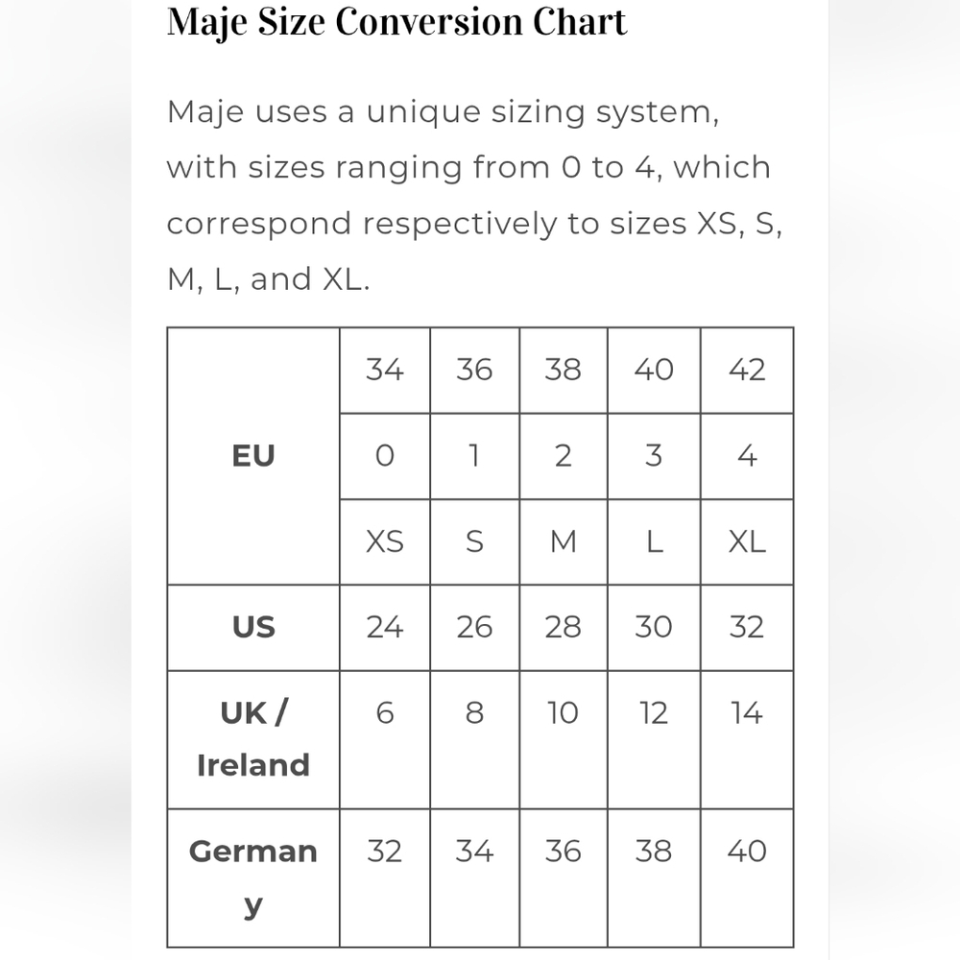
Task: Click the M size cell
Action: point(564,541)
